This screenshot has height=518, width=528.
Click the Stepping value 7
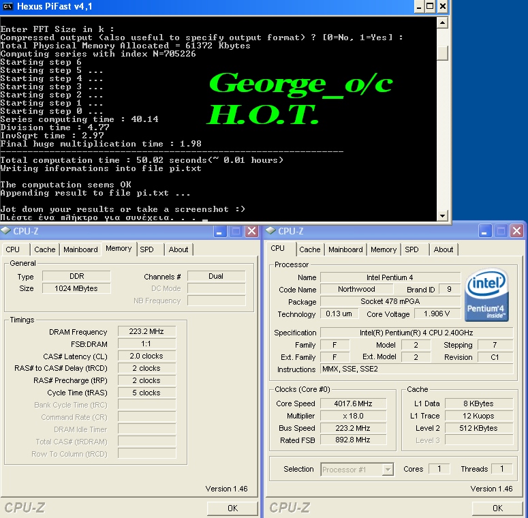[495, 345]
